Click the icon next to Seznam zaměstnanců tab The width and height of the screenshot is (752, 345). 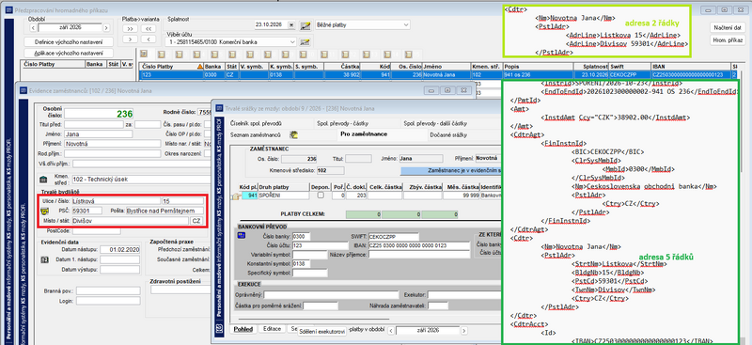point(294,135)
